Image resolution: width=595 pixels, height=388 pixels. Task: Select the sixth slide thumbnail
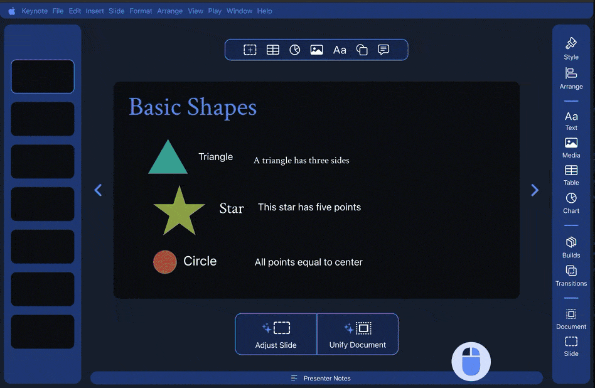click(x=43, y=289)
